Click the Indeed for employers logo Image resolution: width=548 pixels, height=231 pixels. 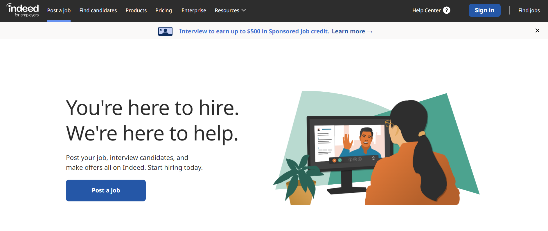(23, 10)
